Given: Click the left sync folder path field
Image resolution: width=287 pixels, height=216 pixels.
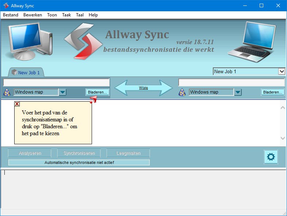Looking at the screenshot, I should click(x=56, y=82).
